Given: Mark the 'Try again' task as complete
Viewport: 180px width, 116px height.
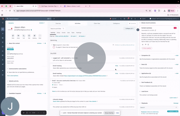Looking at the screenshot, I should (x=54, y=47).
